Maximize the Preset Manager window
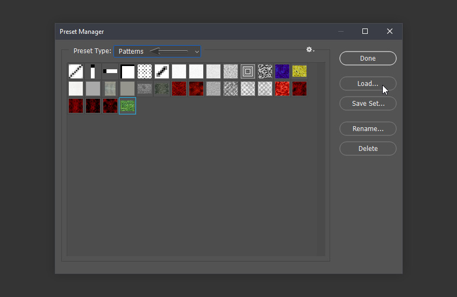 365,32
